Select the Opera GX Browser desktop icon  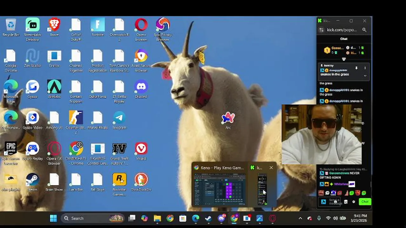click(x=54, y=154)
